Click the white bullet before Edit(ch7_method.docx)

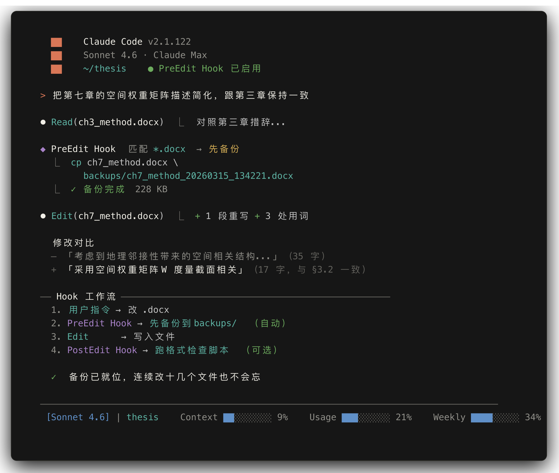43,216
